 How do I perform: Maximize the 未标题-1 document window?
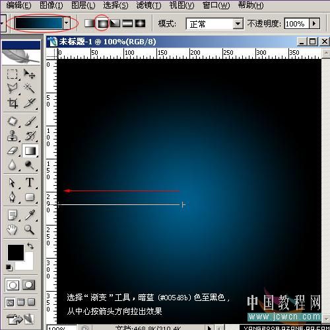(x=313, y=42)
